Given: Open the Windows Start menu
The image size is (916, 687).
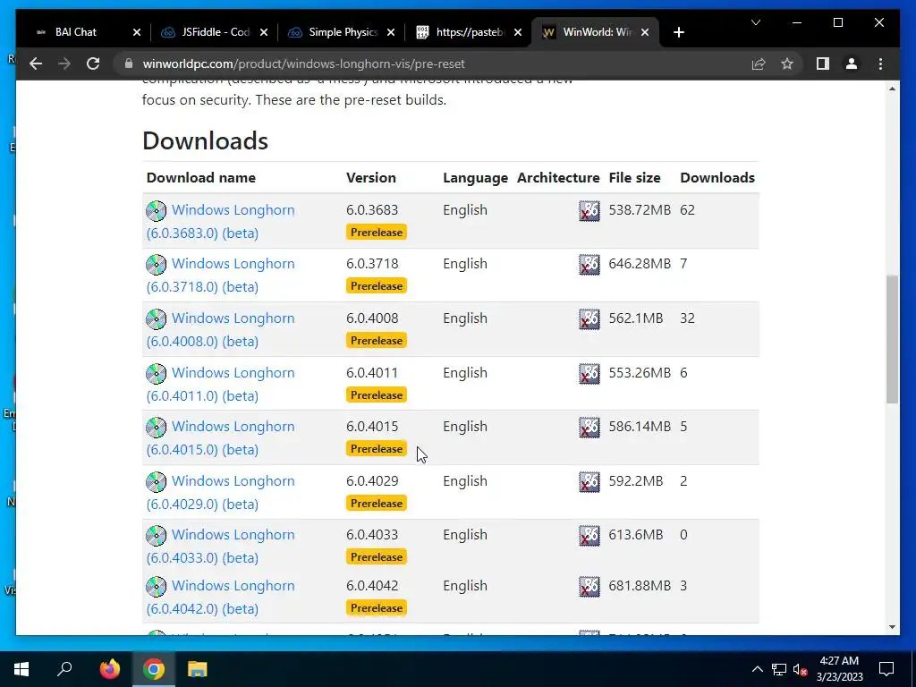Looking at the screenshot, I should (21, 669).
